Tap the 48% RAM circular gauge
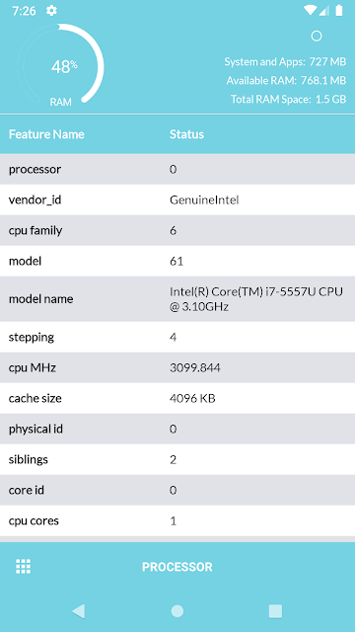The height and width of the screenshot is (632, 355). pos(60,66)
